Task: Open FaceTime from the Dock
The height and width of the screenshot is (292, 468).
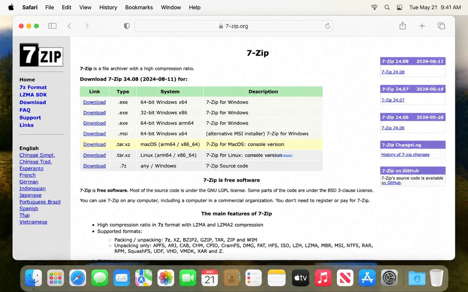Action: 188,278
